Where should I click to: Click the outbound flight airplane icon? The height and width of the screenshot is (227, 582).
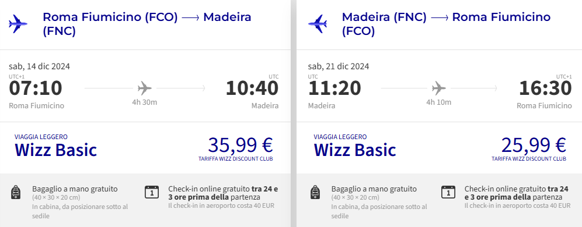pos(18,24)
